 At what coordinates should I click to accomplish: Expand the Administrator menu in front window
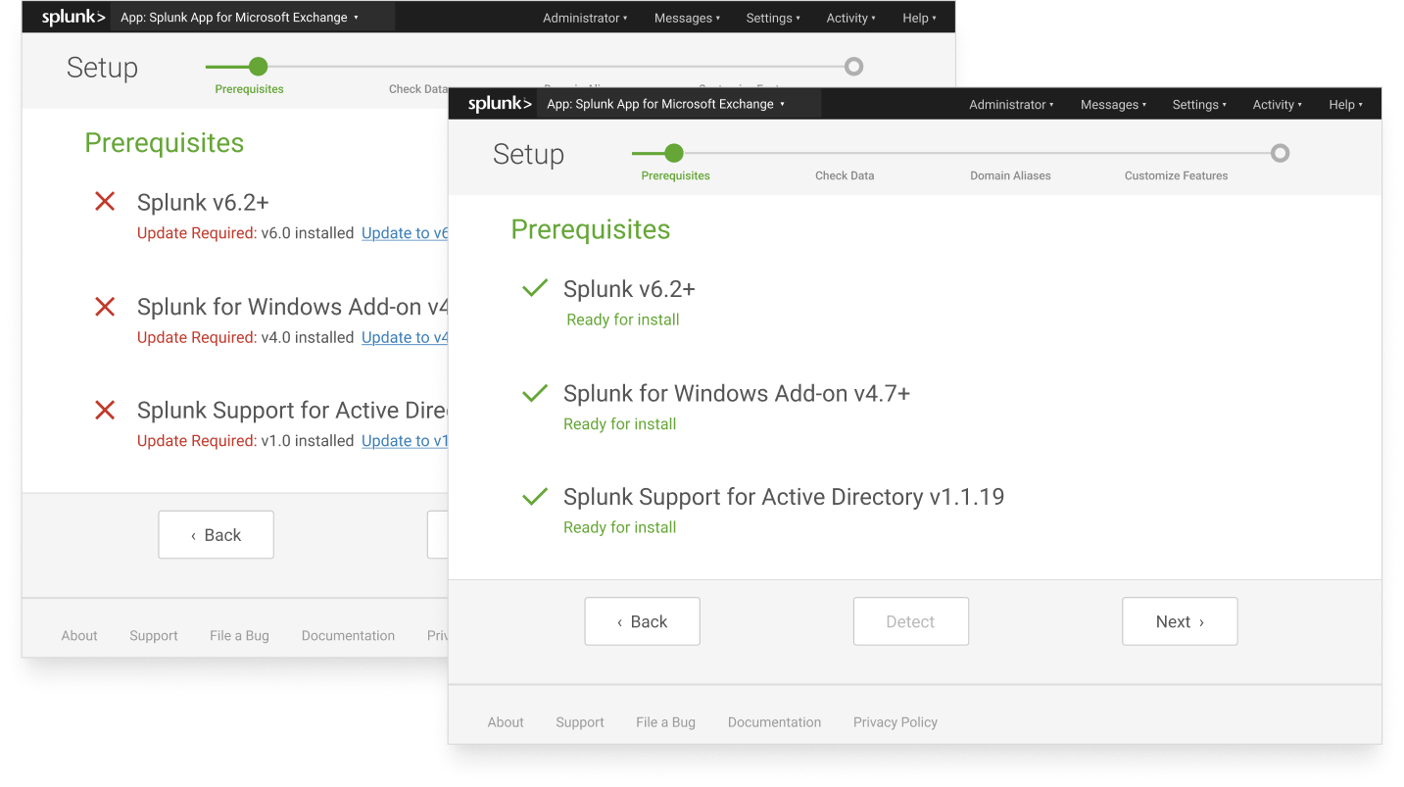tap(1011, 105)
